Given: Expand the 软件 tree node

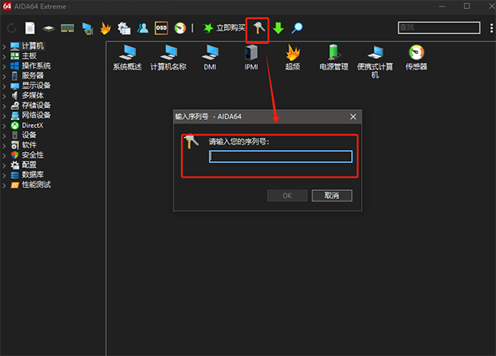Looking at the screenshot, I should tap(4, 145).
